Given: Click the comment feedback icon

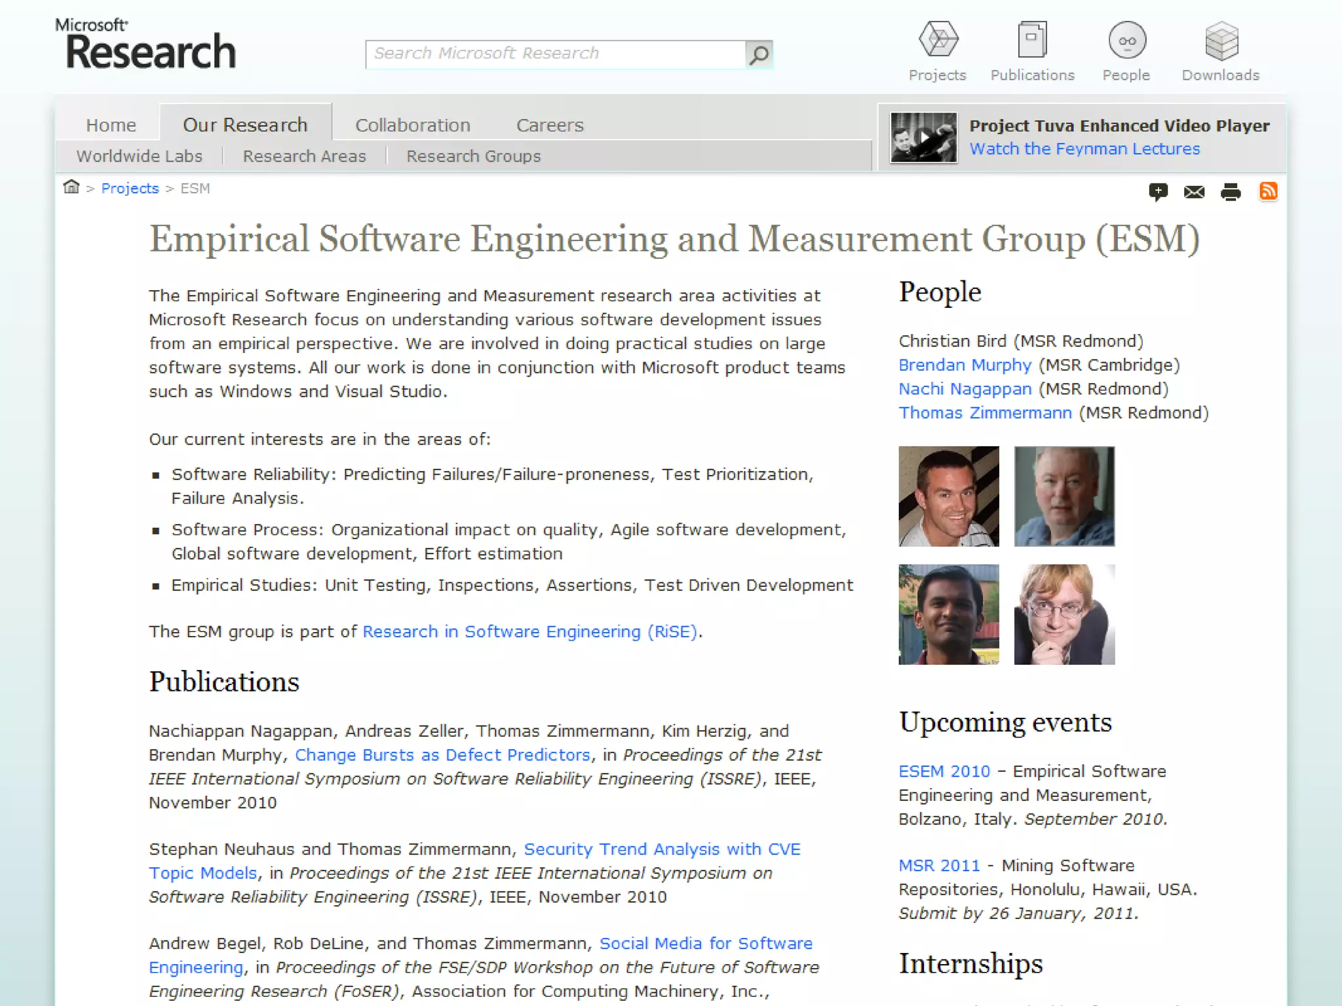Looking at the screenshot, I should tap(1158, 191).
